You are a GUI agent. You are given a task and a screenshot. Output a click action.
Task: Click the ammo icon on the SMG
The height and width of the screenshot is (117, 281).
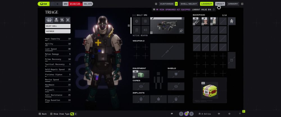pos(181,31)
